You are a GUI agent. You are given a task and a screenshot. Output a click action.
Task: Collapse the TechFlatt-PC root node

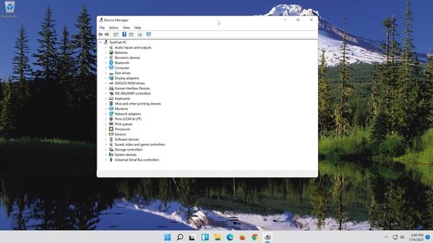click(x=101, y=43)
